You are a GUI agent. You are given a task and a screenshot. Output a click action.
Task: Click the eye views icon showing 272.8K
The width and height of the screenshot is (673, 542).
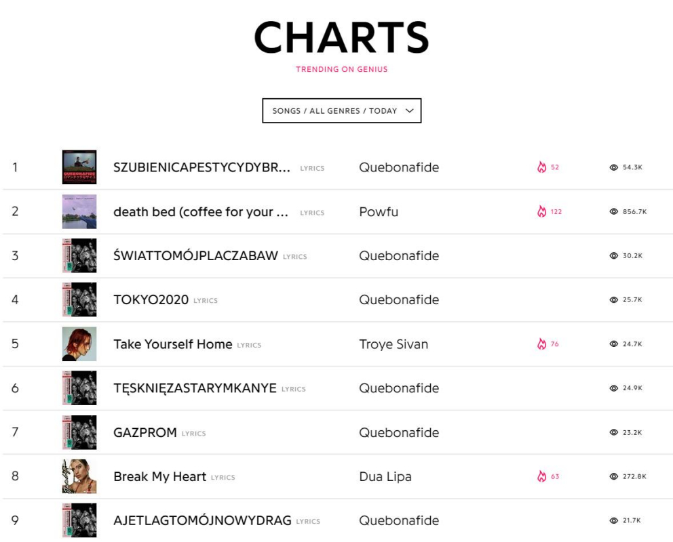pos(614,477)
